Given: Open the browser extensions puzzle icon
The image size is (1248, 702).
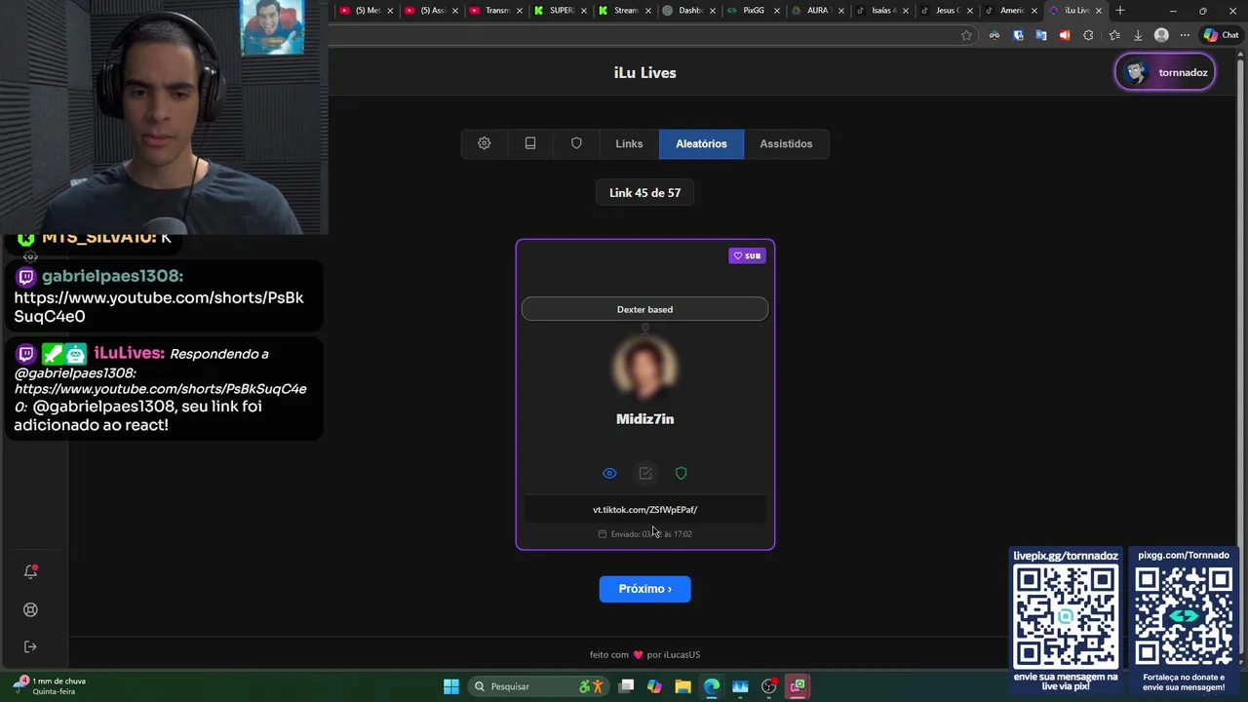Looking at the screenshot, I should [1088, 35].
